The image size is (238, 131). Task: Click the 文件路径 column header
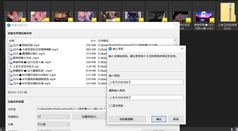[103, 40]
